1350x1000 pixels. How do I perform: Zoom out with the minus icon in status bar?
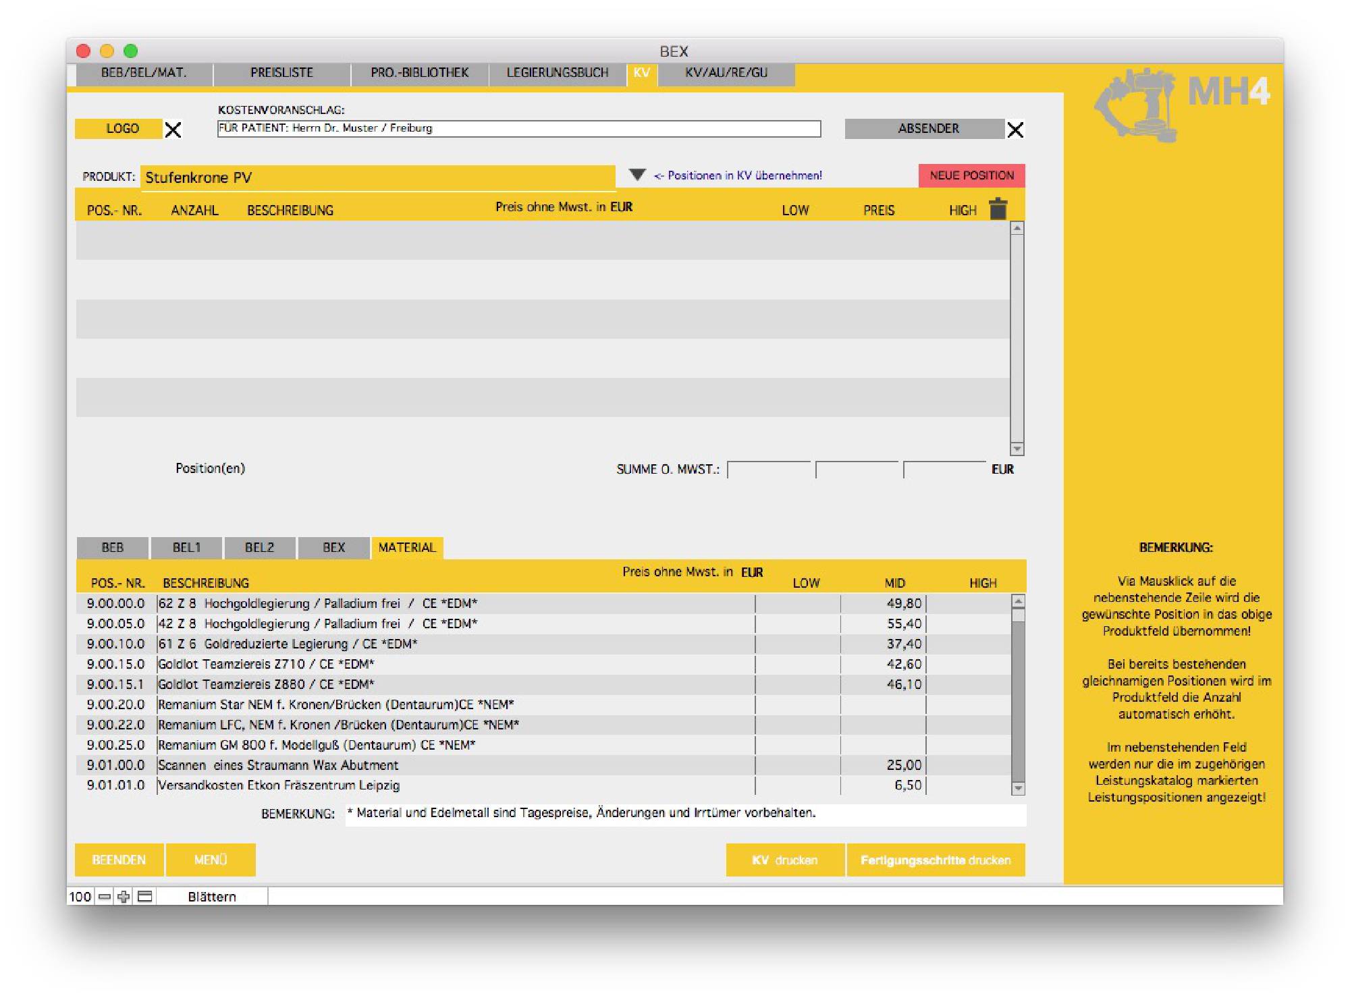(105, 897)
